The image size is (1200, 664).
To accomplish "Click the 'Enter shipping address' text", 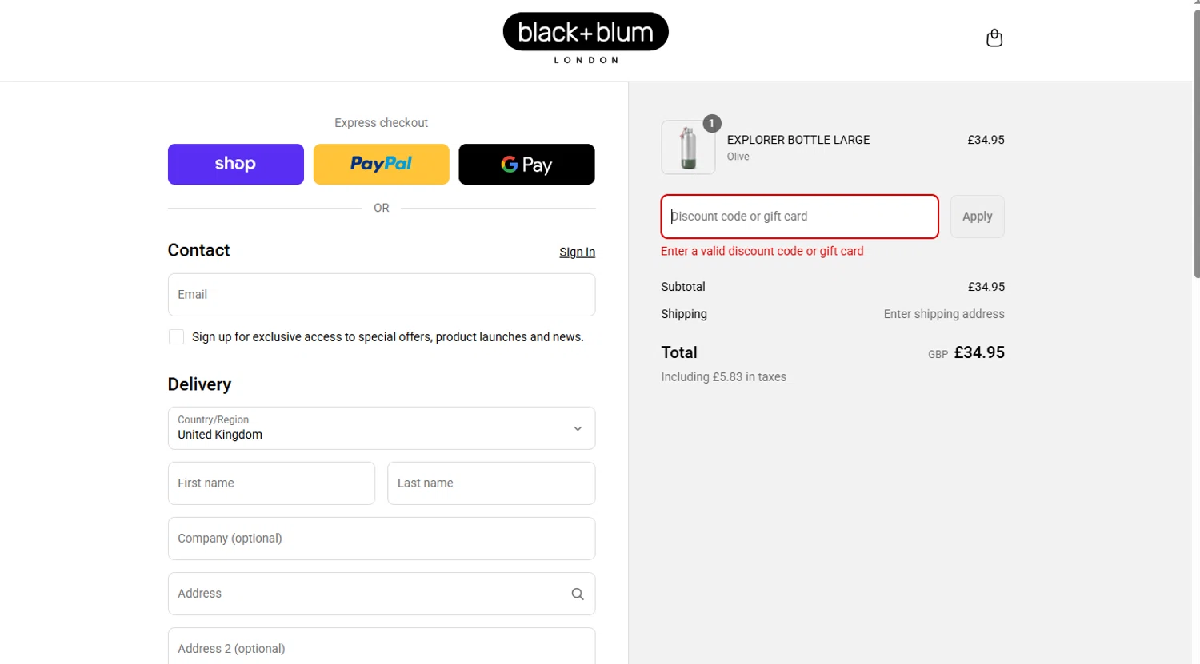I will click(x=943, y=314).
